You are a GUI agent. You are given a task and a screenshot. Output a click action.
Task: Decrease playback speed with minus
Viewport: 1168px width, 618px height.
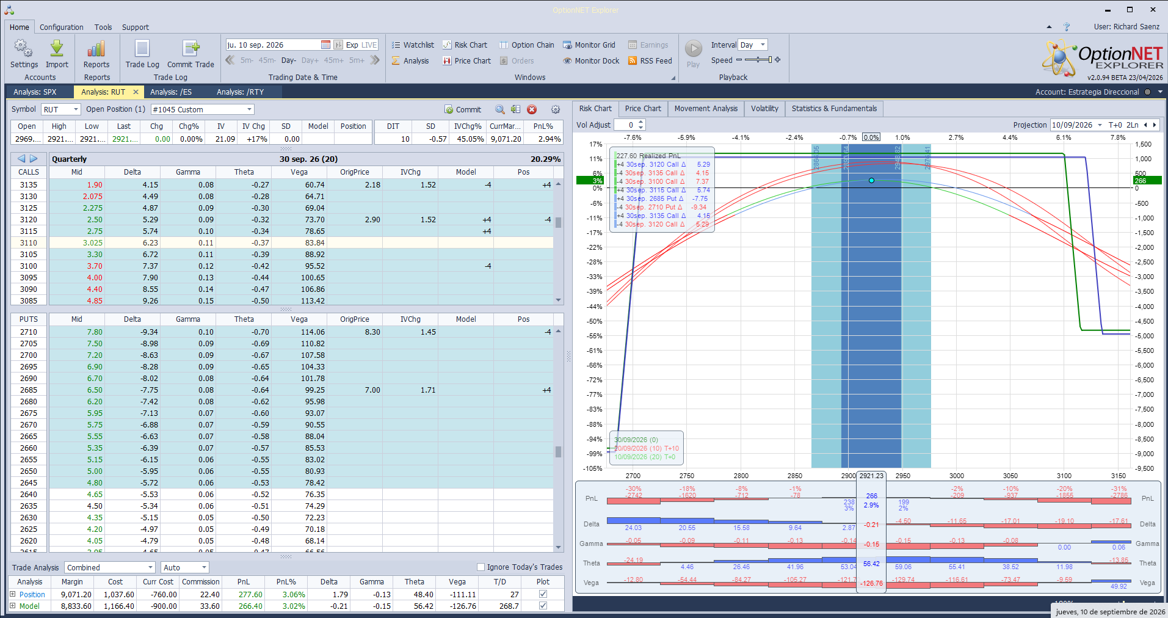coord(739,60)
